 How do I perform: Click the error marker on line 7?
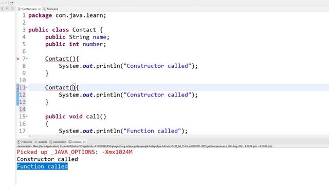(18, 59)
